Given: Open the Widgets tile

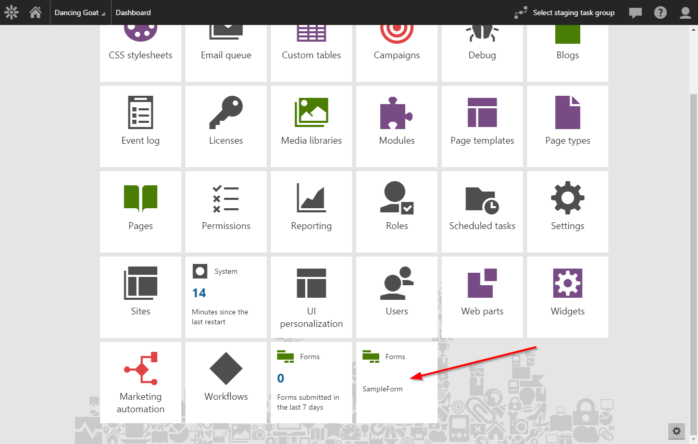Looking at the screenshot, I should pyautogui.click(x=568, y=297).
